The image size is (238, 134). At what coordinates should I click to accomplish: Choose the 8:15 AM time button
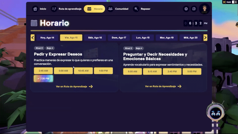[x=152, y=71]
